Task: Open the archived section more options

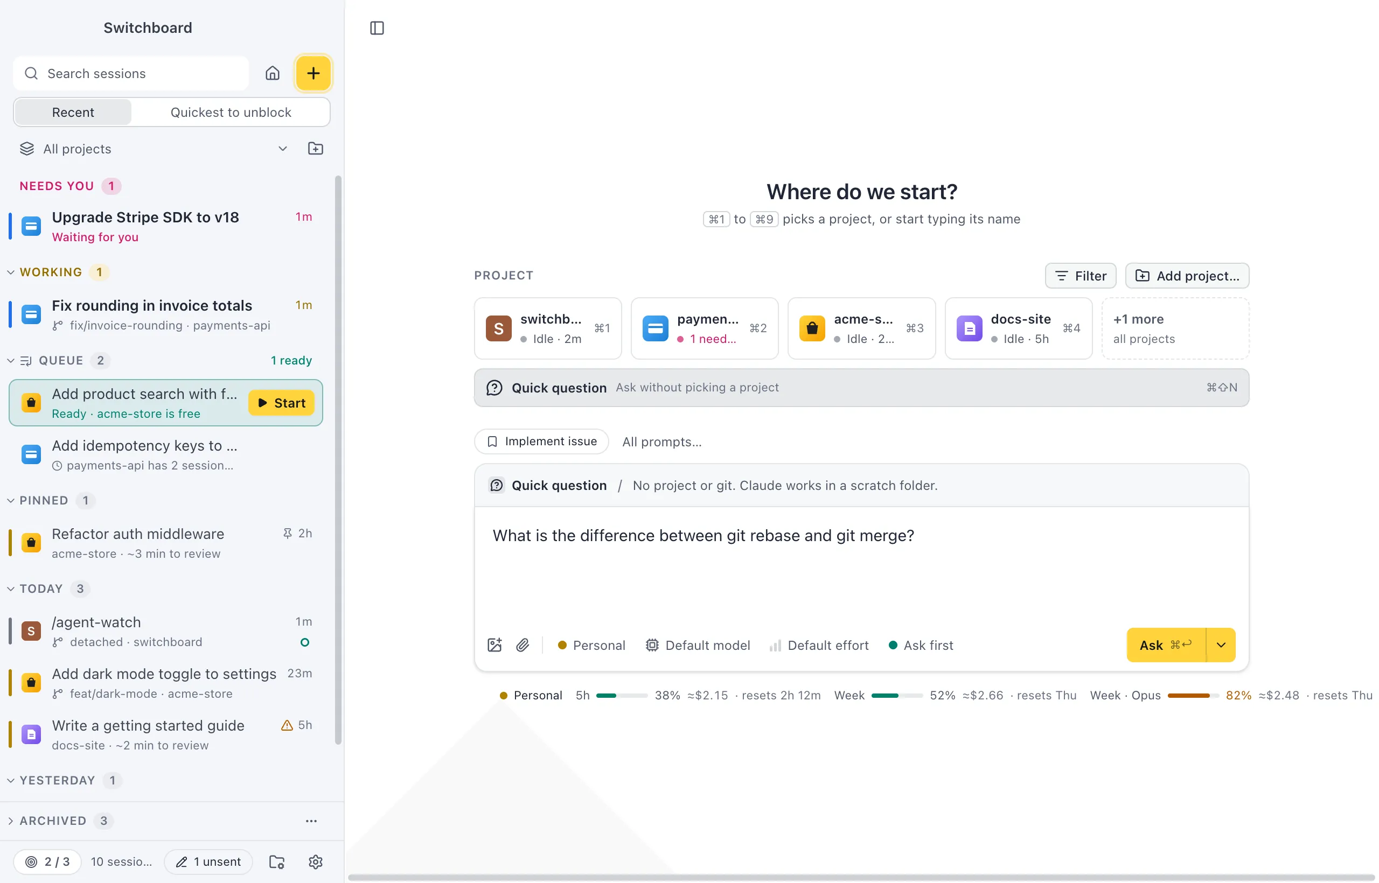Action: click(x=311, y=821)
